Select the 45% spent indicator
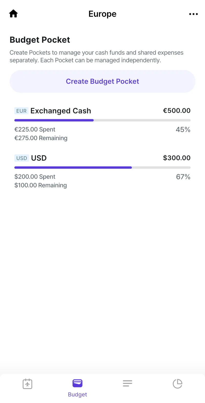This screenshot has height=403, width=205. tap(183, 130)
